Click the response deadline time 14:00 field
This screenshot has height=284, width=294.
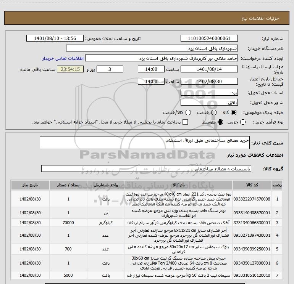click(151, 69)
